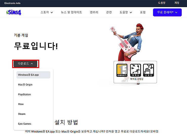The width and height of the screenshot is (187, 135).
Task: Expand 도움말 dropdown in navigation bar
Action: click(x=126, y=12)
